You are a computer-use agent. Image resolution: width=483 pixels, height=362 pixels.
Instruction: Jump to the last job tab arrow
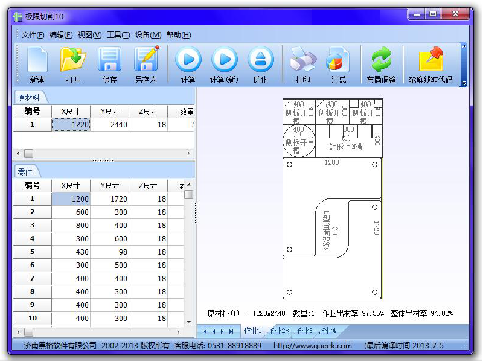[231, 331]
